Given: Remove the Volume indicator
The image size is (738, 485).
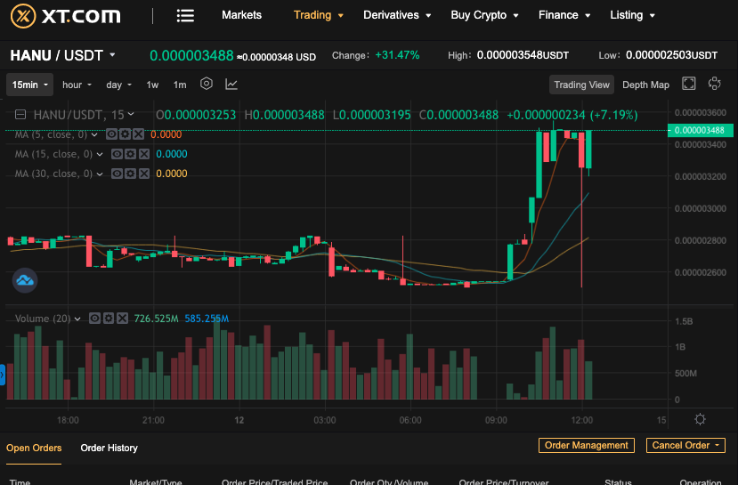Looking at the screenshot, I should [122, 319].
